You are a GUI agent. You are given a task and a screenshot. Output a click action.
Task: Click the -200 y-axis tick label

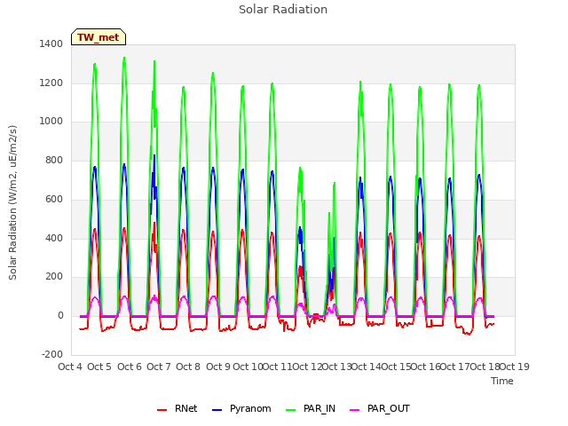pos(52,354)
